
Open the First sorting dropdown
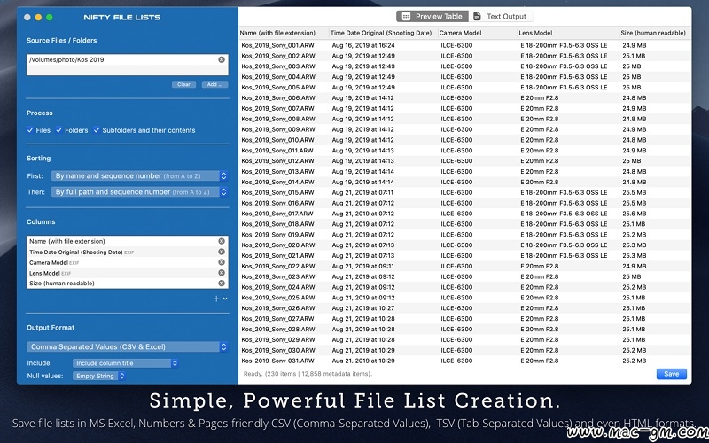(139, 175)
